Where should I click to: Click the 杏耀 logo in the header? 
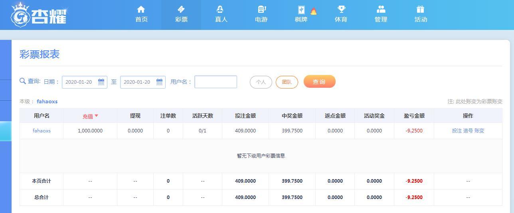click(38, 15)
